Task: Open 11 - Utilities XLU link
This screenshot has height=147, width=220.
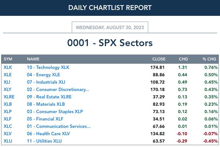Action: (44, 141)
